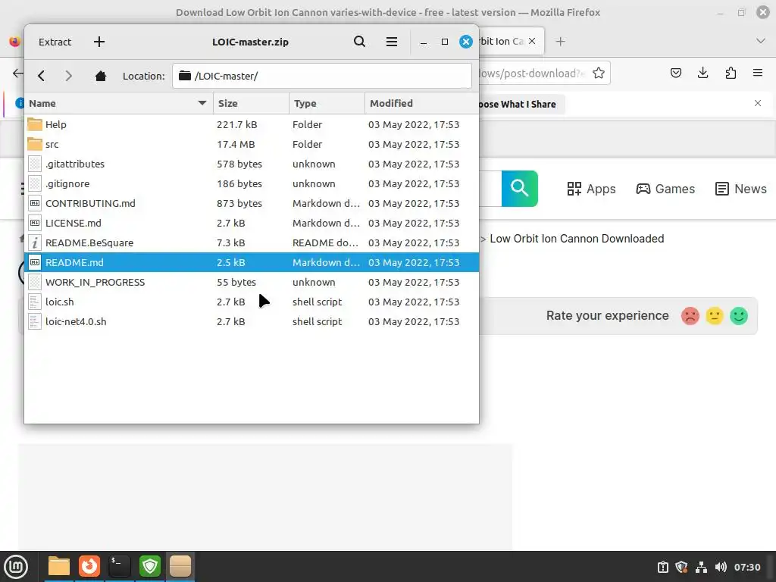
Task: Rate experience with the sad face
Action: tap(690, 316)
